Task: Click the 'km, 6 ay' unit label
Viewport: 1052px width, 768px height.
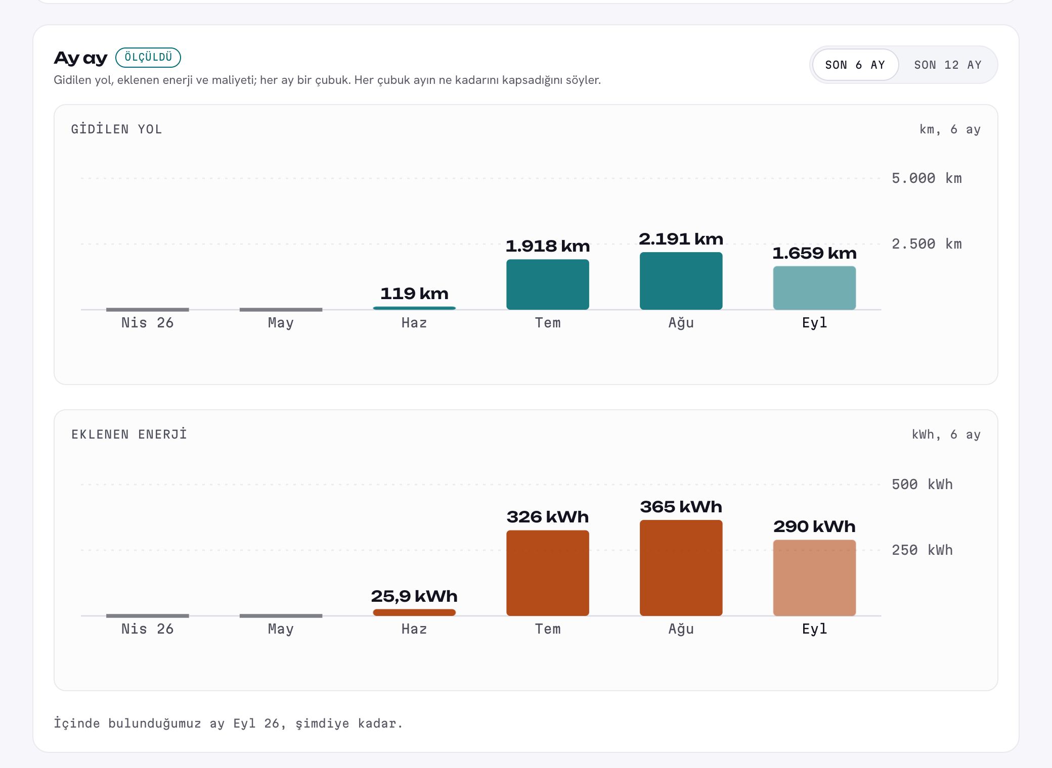Action: pos(950,129)
